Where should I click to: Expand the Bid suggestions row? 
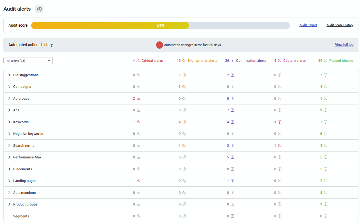click(9, 75)
